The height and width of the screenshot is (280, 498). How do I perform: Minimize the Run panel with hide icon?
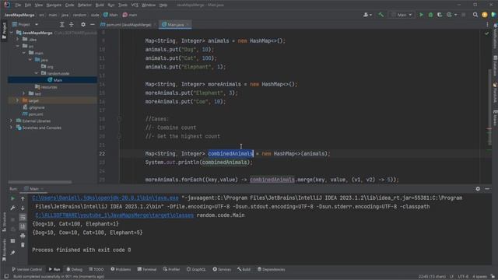487,188
